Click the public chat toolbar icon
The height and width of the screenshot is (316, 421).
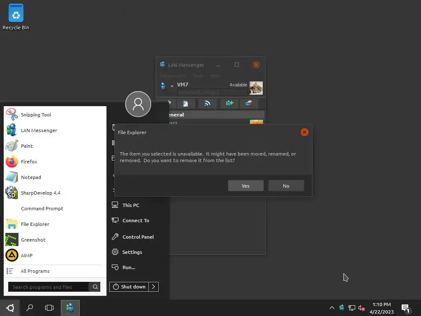point(249,104)
